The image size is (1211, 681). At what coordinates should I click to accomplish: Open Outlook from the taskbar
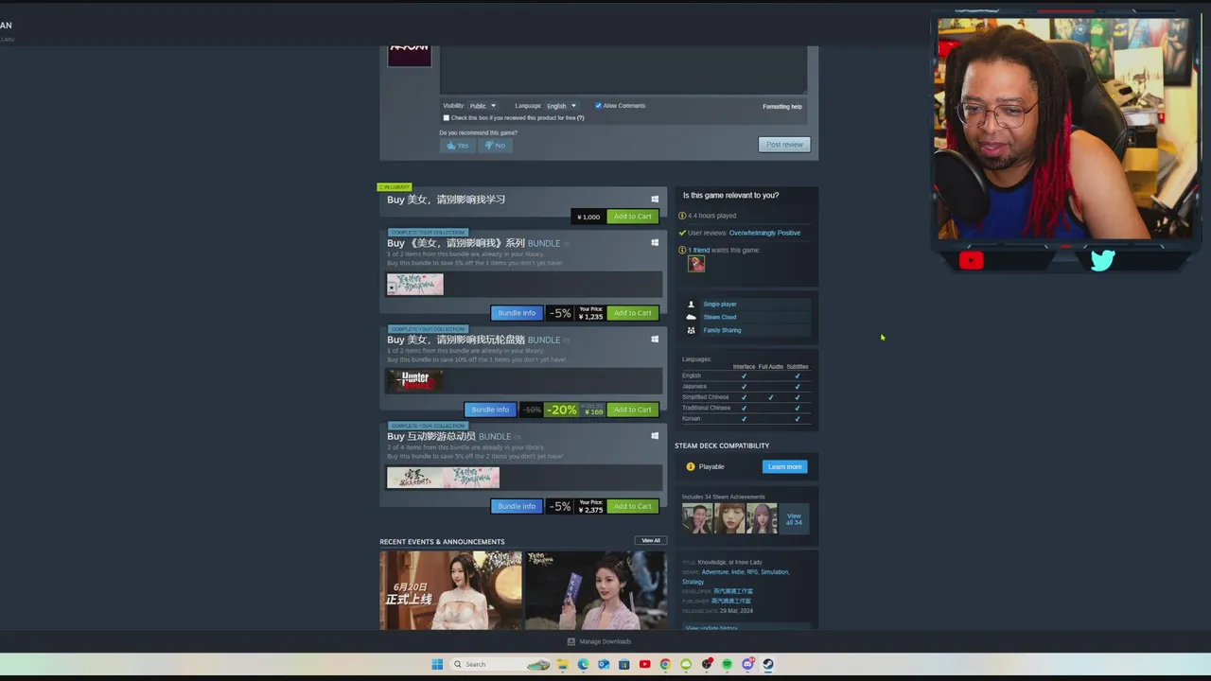tap(604, 664)
